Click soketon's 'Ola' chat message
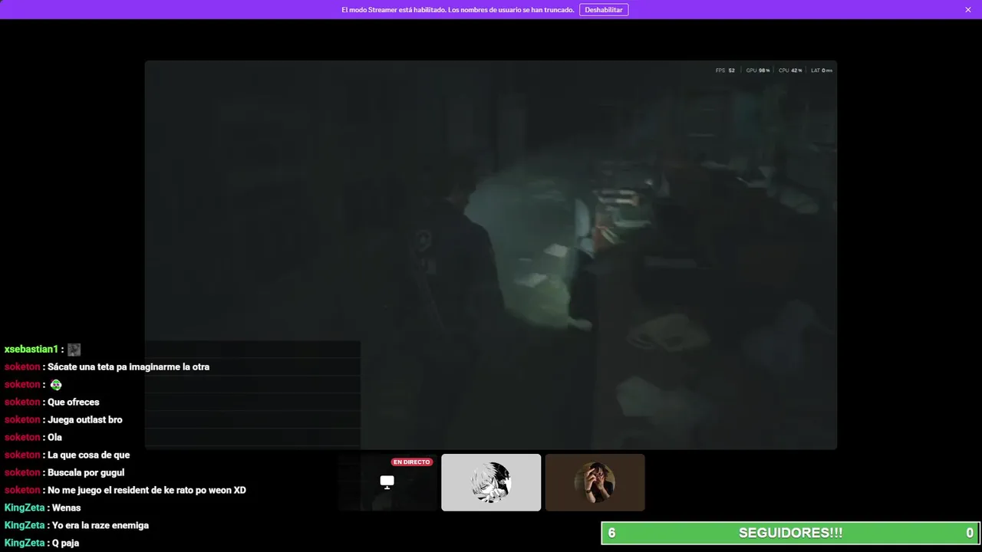Screen dimensions: 982x552 coord(54,438)
